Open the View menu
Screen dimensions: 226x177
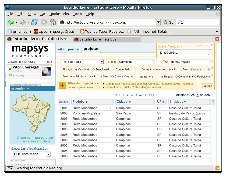(x=32, y=14)
